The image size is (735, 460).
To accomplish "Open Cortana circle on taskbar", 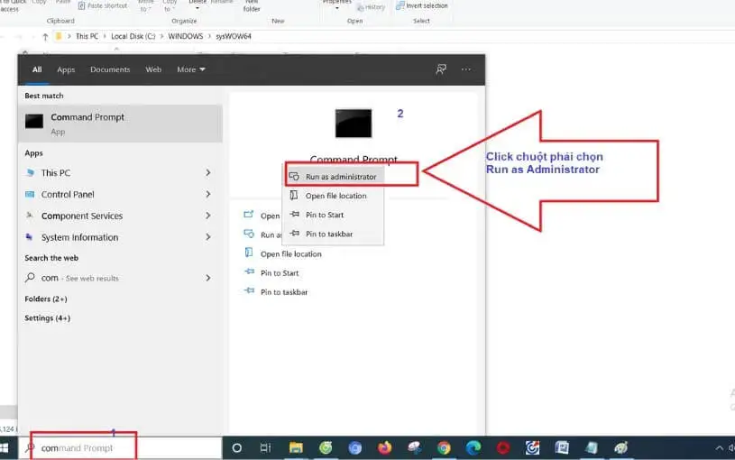I will tap(236, 448).
